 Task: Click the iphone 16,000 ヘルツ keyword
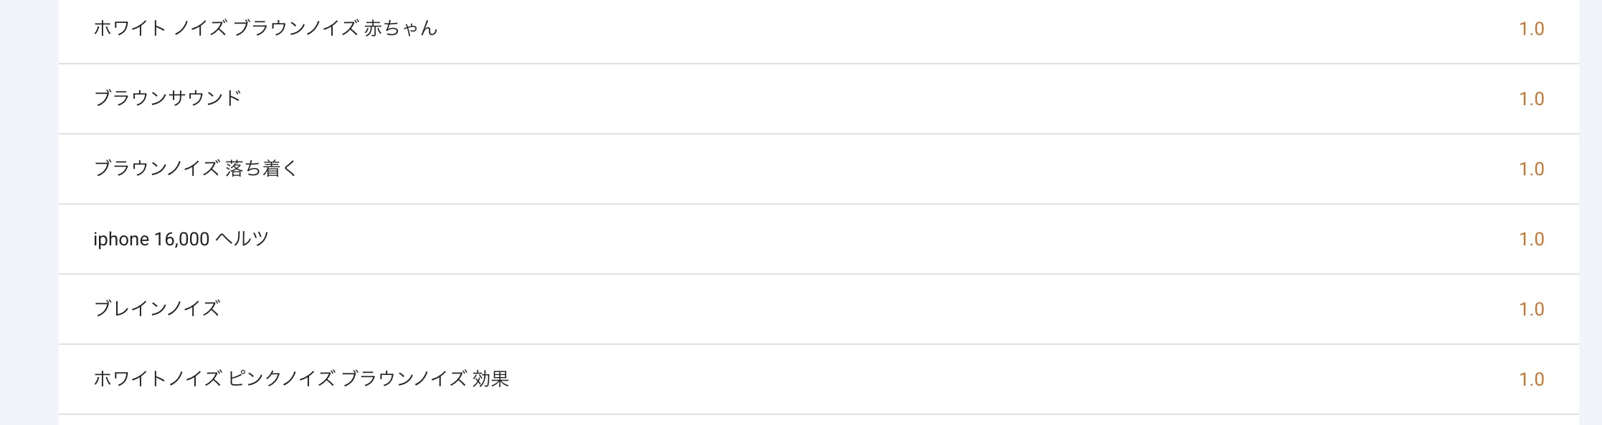(x=181, y=239)
